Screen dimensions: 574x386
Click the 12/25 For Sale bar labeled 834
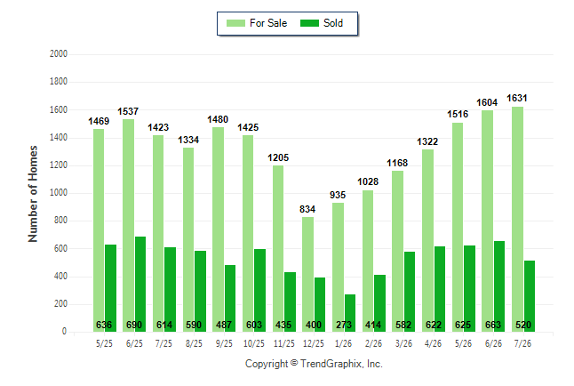pos(307,275)
